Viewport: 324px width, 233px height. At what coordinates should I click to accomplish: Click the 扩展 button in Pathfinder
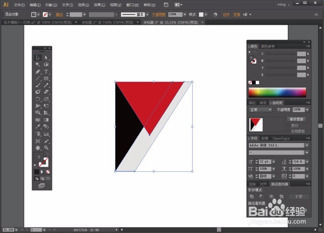click(299, 197)
